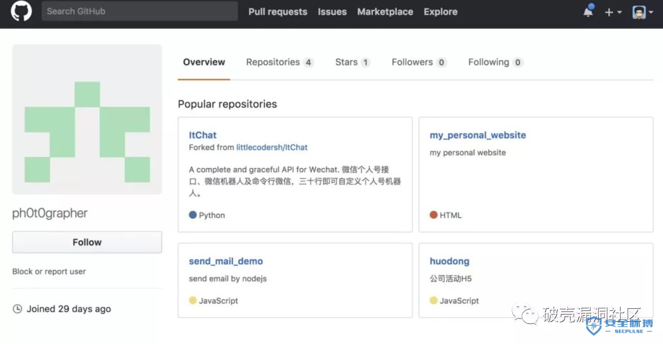This screenshot has height=344, width=663.
Task: Visit the Marketplace page
Action: (385, 12)
